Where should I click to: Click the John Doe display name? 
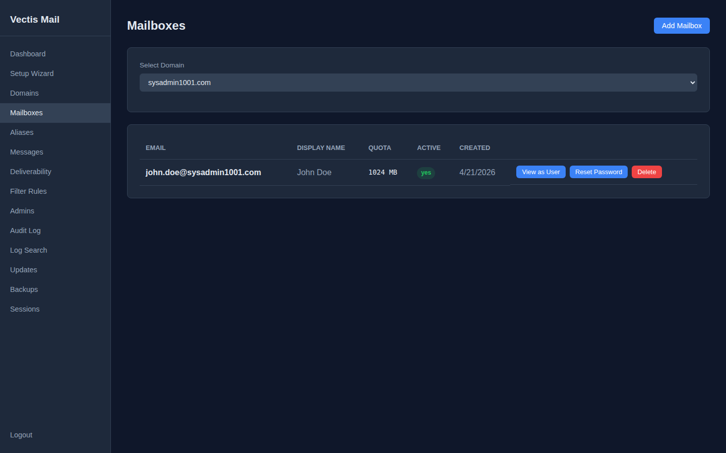coord(314,172)
